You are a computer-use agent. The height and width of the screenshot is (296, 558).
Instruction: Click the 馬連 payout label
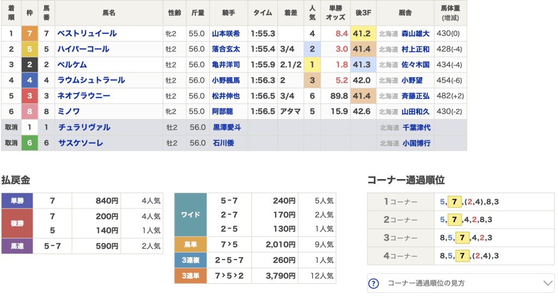pos(17,246)
